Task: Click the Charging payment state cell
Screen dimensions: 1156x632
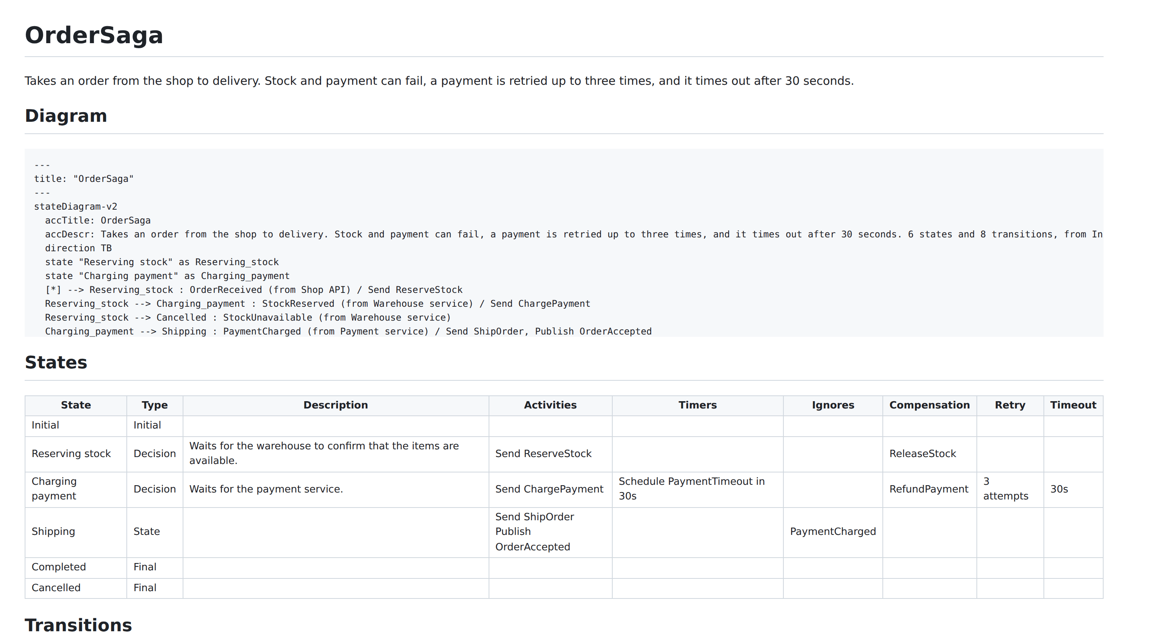Action: pos(76,489)
